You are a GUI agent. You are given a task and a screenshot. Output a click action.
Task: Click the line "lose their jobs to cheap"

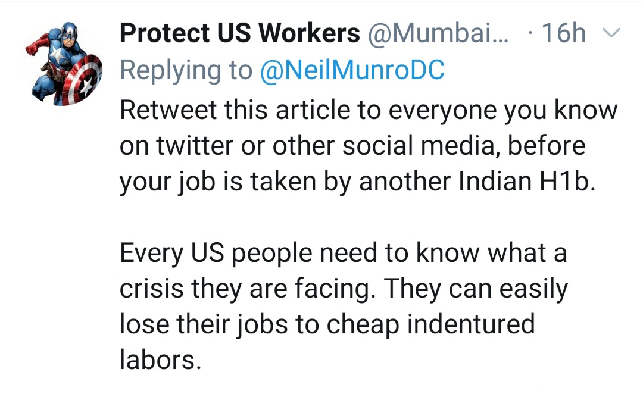coord(327,326)
